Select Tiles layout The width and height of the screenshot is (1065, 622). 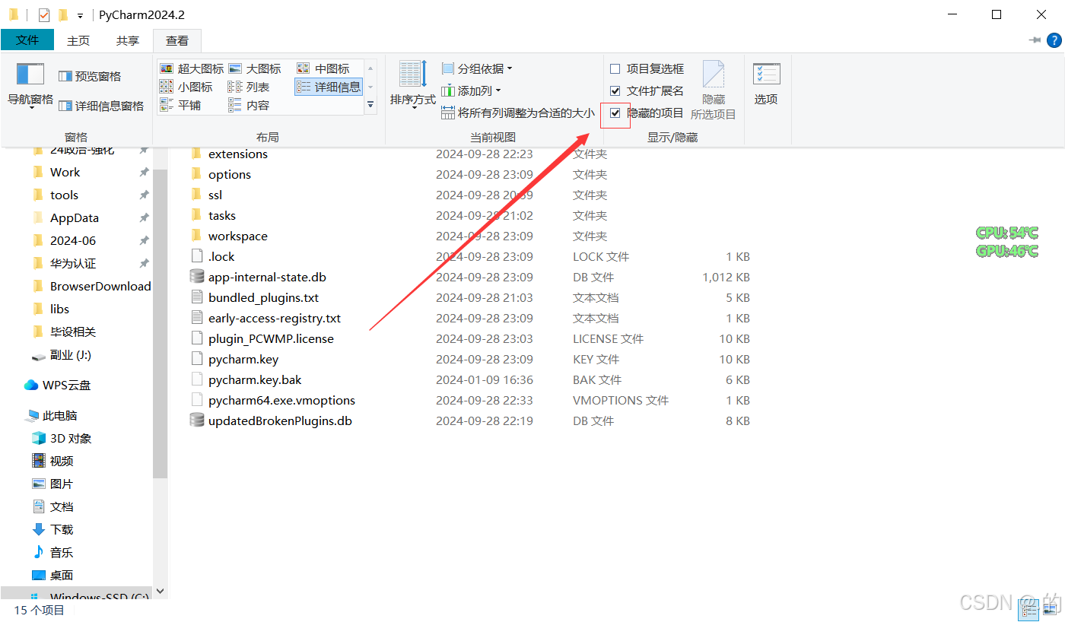[x=180, y=105]
